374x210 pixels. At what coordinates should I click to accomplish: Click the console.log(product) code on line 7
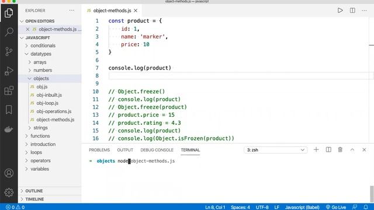[x=140, y=68]
